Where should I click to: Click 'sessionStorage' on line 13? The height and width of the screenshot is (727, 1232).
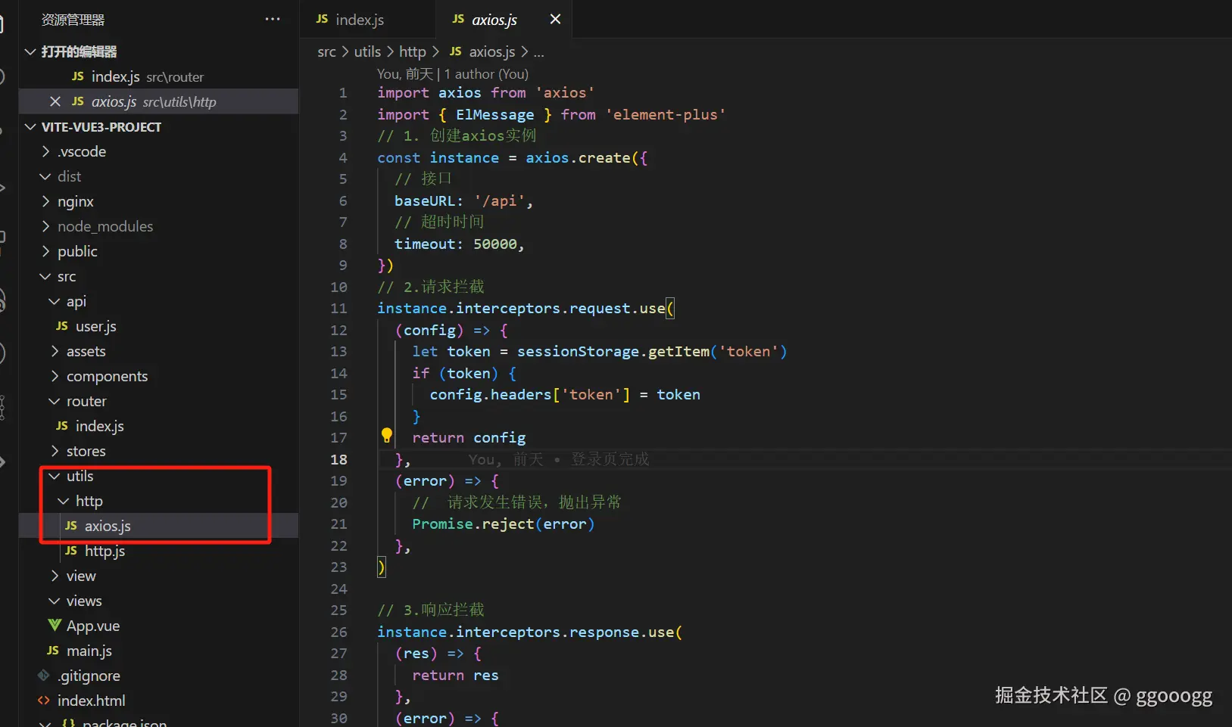[579, 351]
